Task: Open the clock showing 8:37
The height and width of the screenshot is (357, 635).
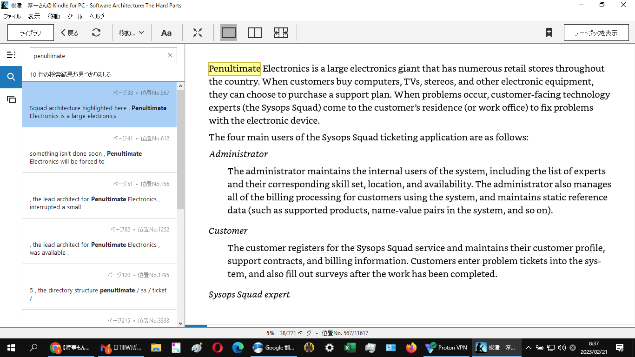Action: (594, 347)
